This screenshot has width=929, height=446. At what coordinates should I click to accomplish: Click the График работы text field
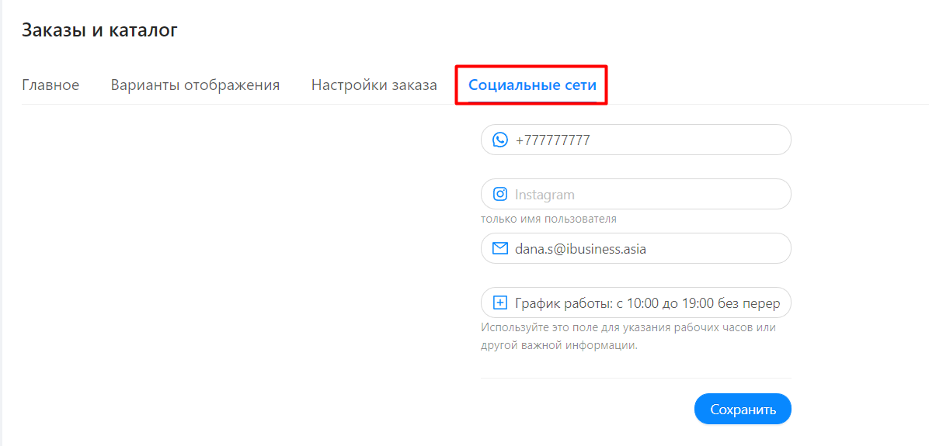point(635,303)
